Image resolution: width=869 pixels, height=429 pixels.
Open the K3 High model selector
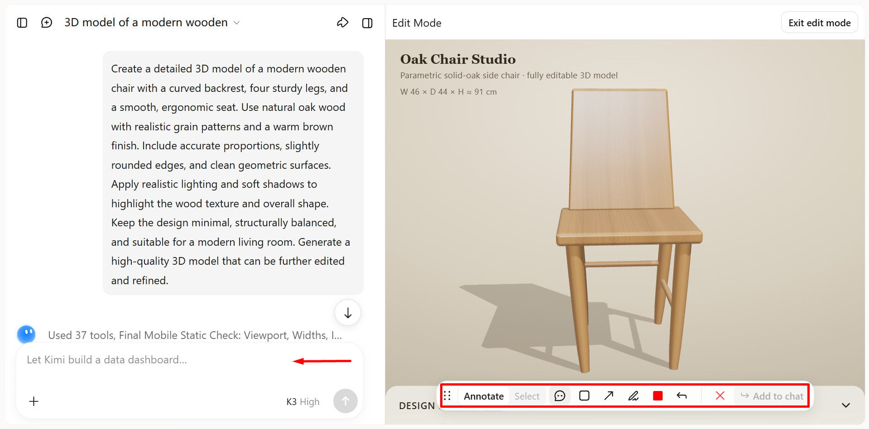[x=303, y=402]
